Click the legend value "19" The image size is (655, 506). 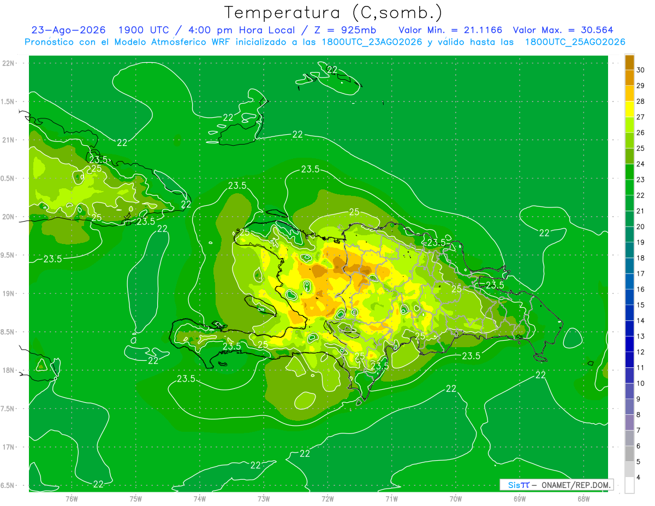click(640, 242)
